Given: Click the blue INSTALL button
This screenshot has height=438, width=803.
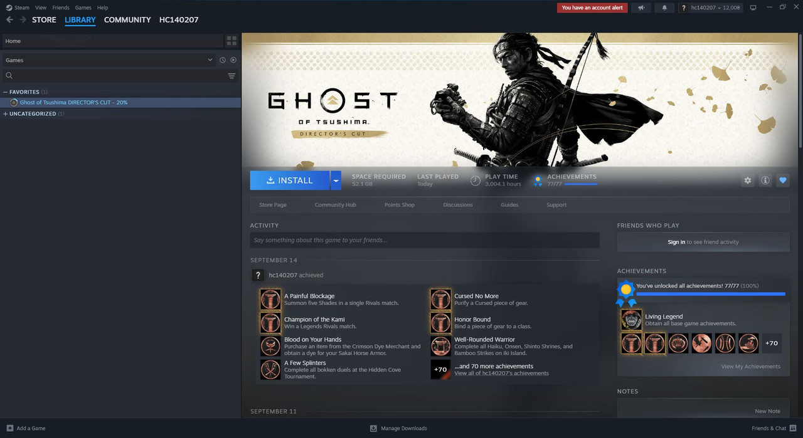Looking at the screenshot, I should click(x=290, y=180).
